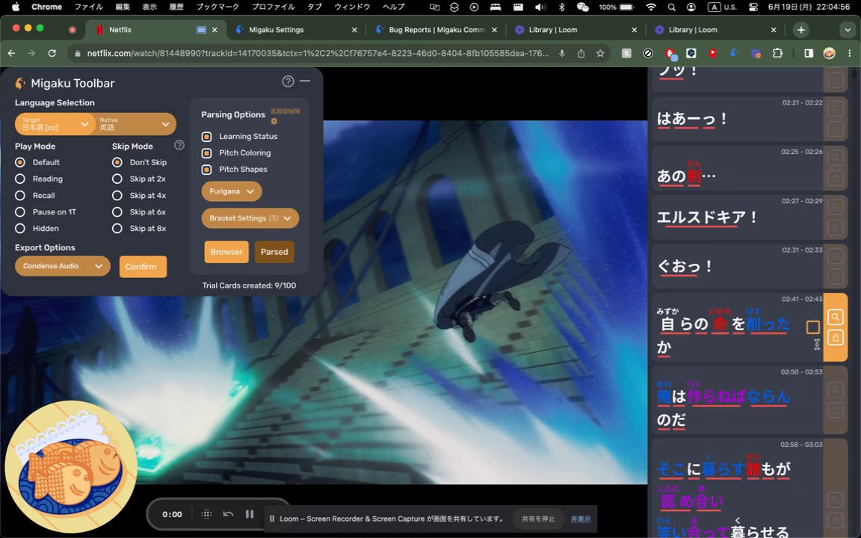Open the Target language dropdown
This screenshot has width=861, height=538.
coord(55,124)
